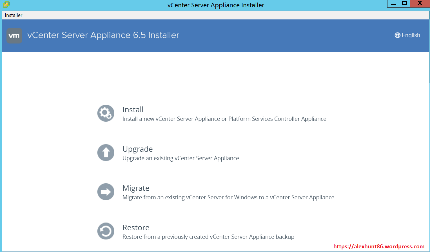Open the English language dropdown
This screenshot has height=252, width=430.
coord(411,35)
